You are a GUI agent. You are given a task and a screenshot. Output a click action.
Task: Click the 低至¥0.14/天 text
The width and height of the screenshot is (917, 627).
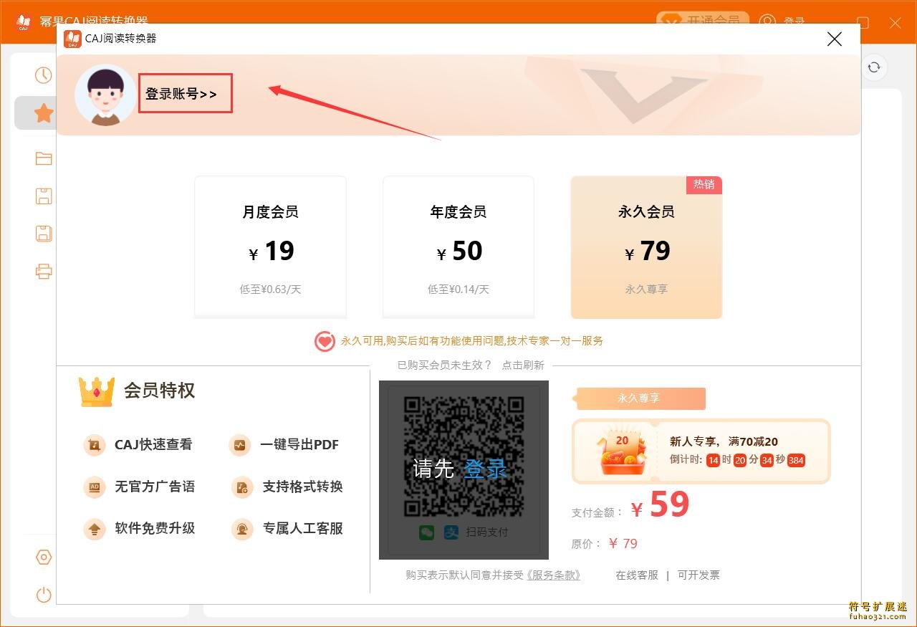click(x=458, y=289)
